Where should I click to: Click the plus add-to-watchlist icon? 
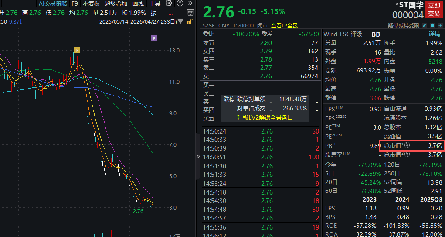[439, 26]
